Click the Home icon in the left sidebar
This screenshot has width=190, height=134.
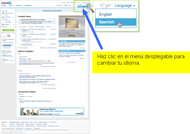click(3, 11)
